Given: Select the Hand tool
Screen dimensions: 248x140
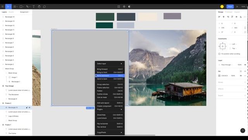Looking at the screenshot, I should click(x=39, y=7).
